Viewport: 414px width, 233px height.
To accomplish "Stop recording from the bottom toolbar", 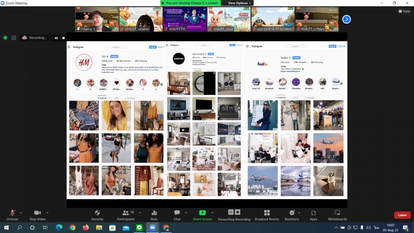I will (238, 212).
